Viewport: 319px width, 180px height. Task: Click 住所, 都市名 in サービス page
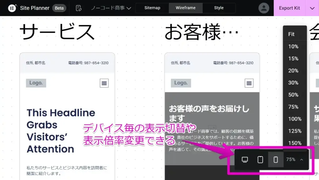[x=36, y=63]
